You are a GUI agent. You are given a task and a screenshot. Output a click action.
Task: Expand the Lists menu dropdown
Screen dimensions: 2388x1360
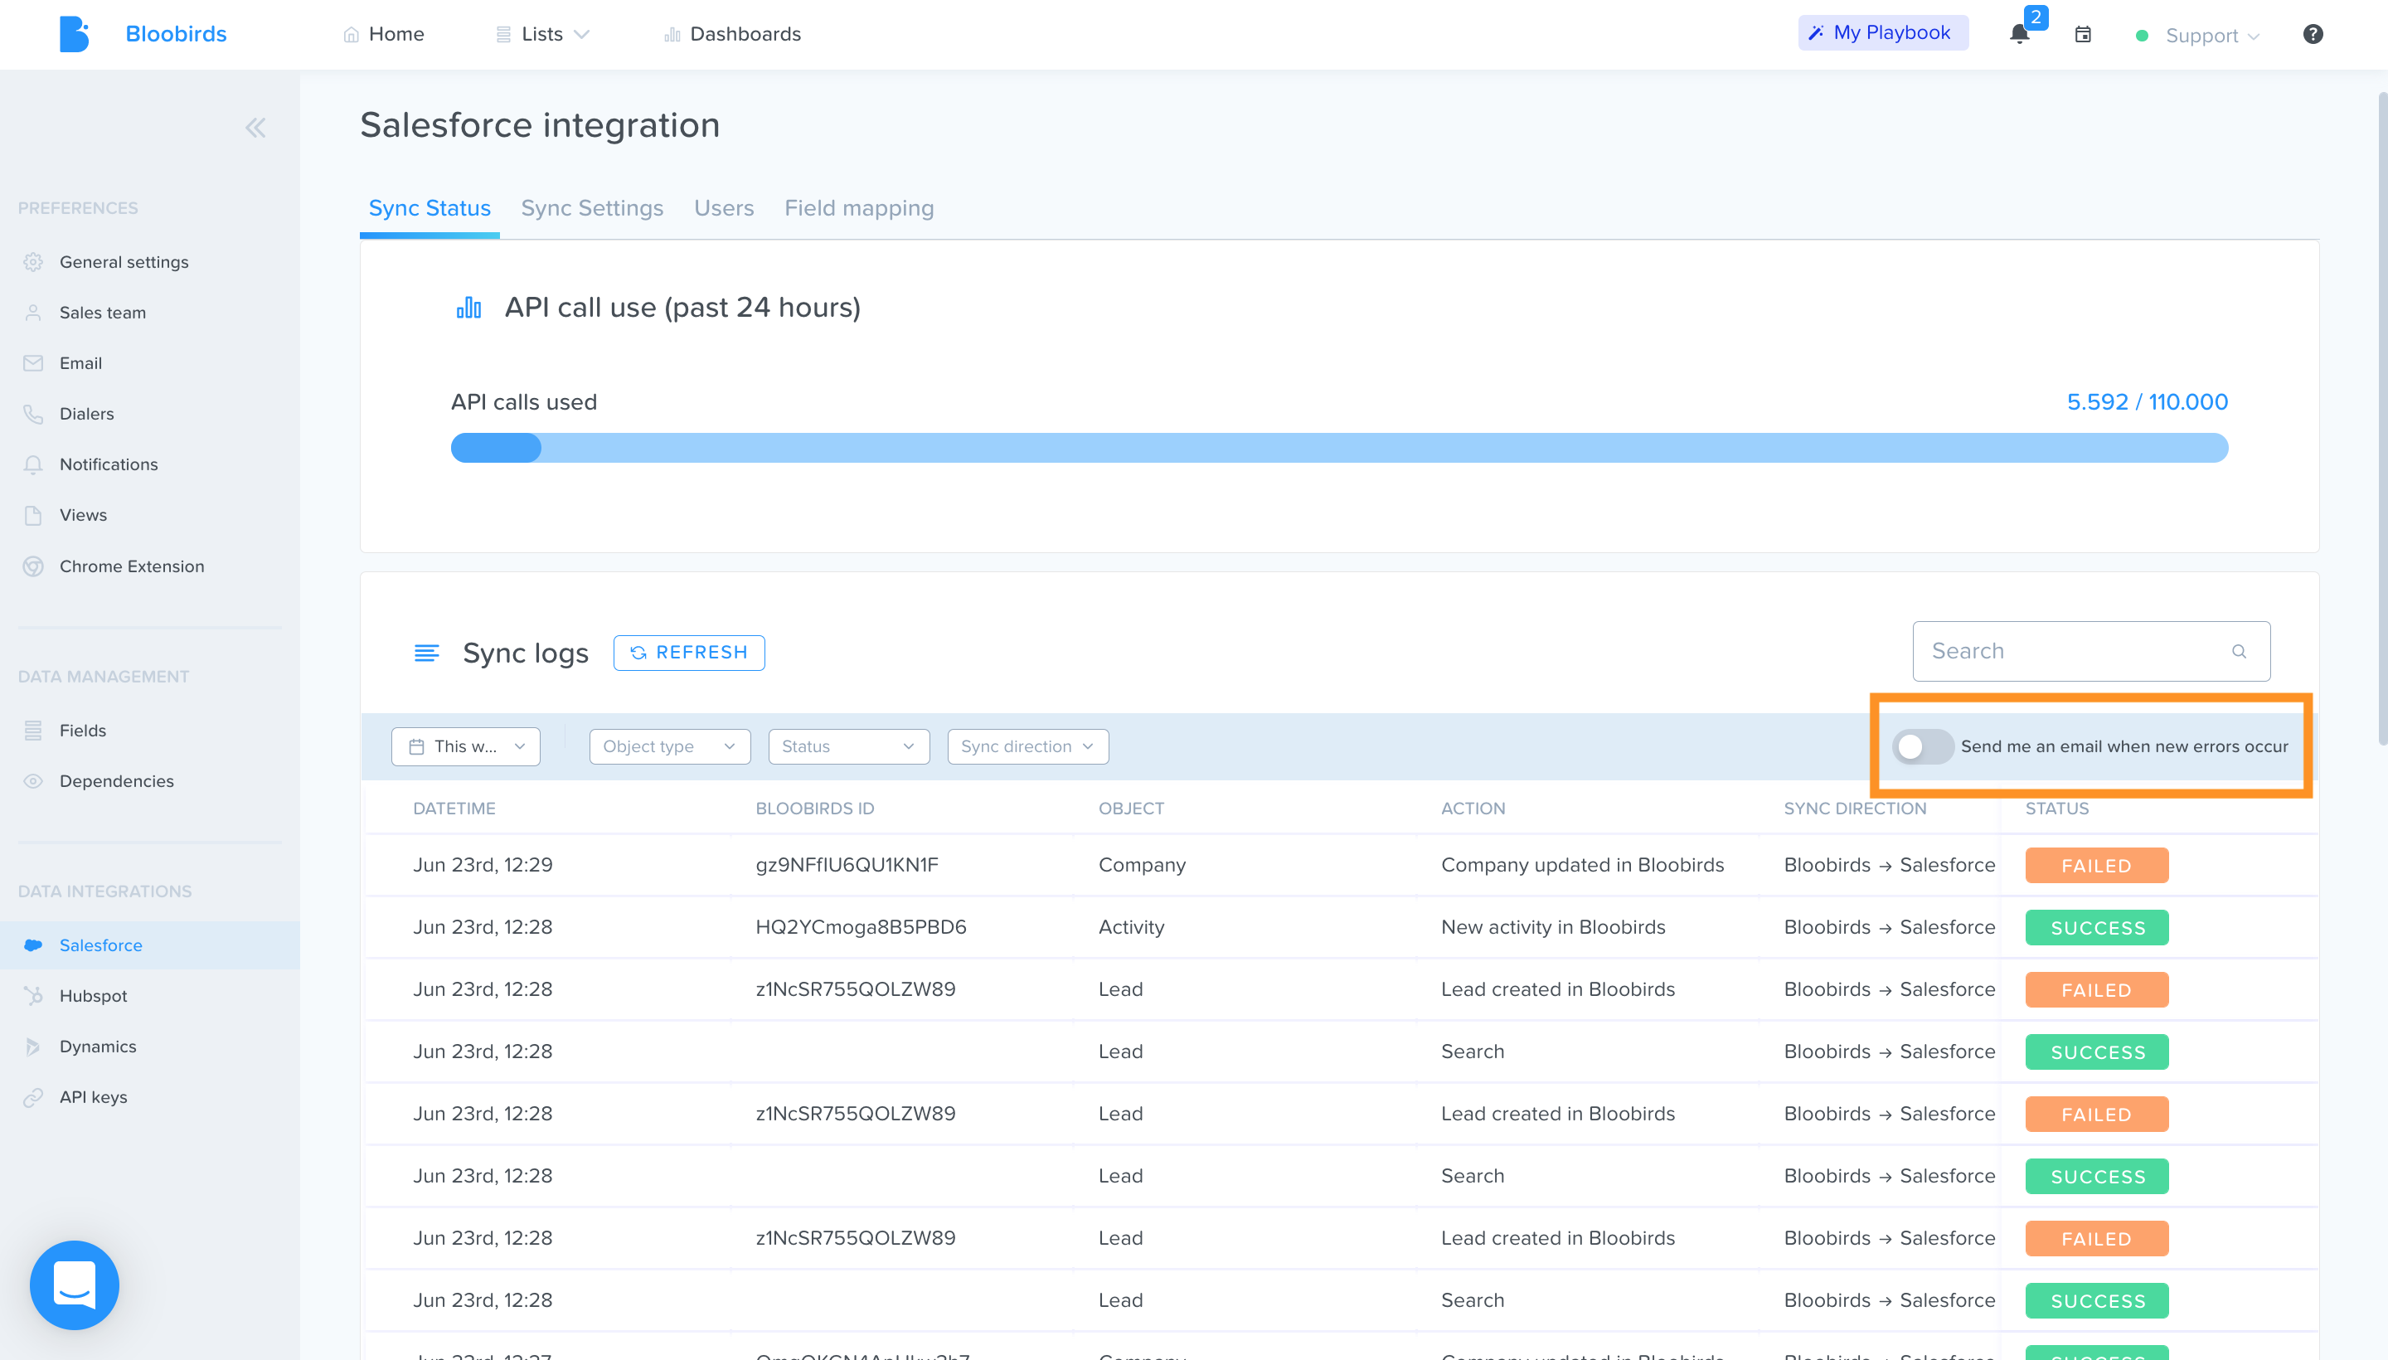[x=542, y=35]
